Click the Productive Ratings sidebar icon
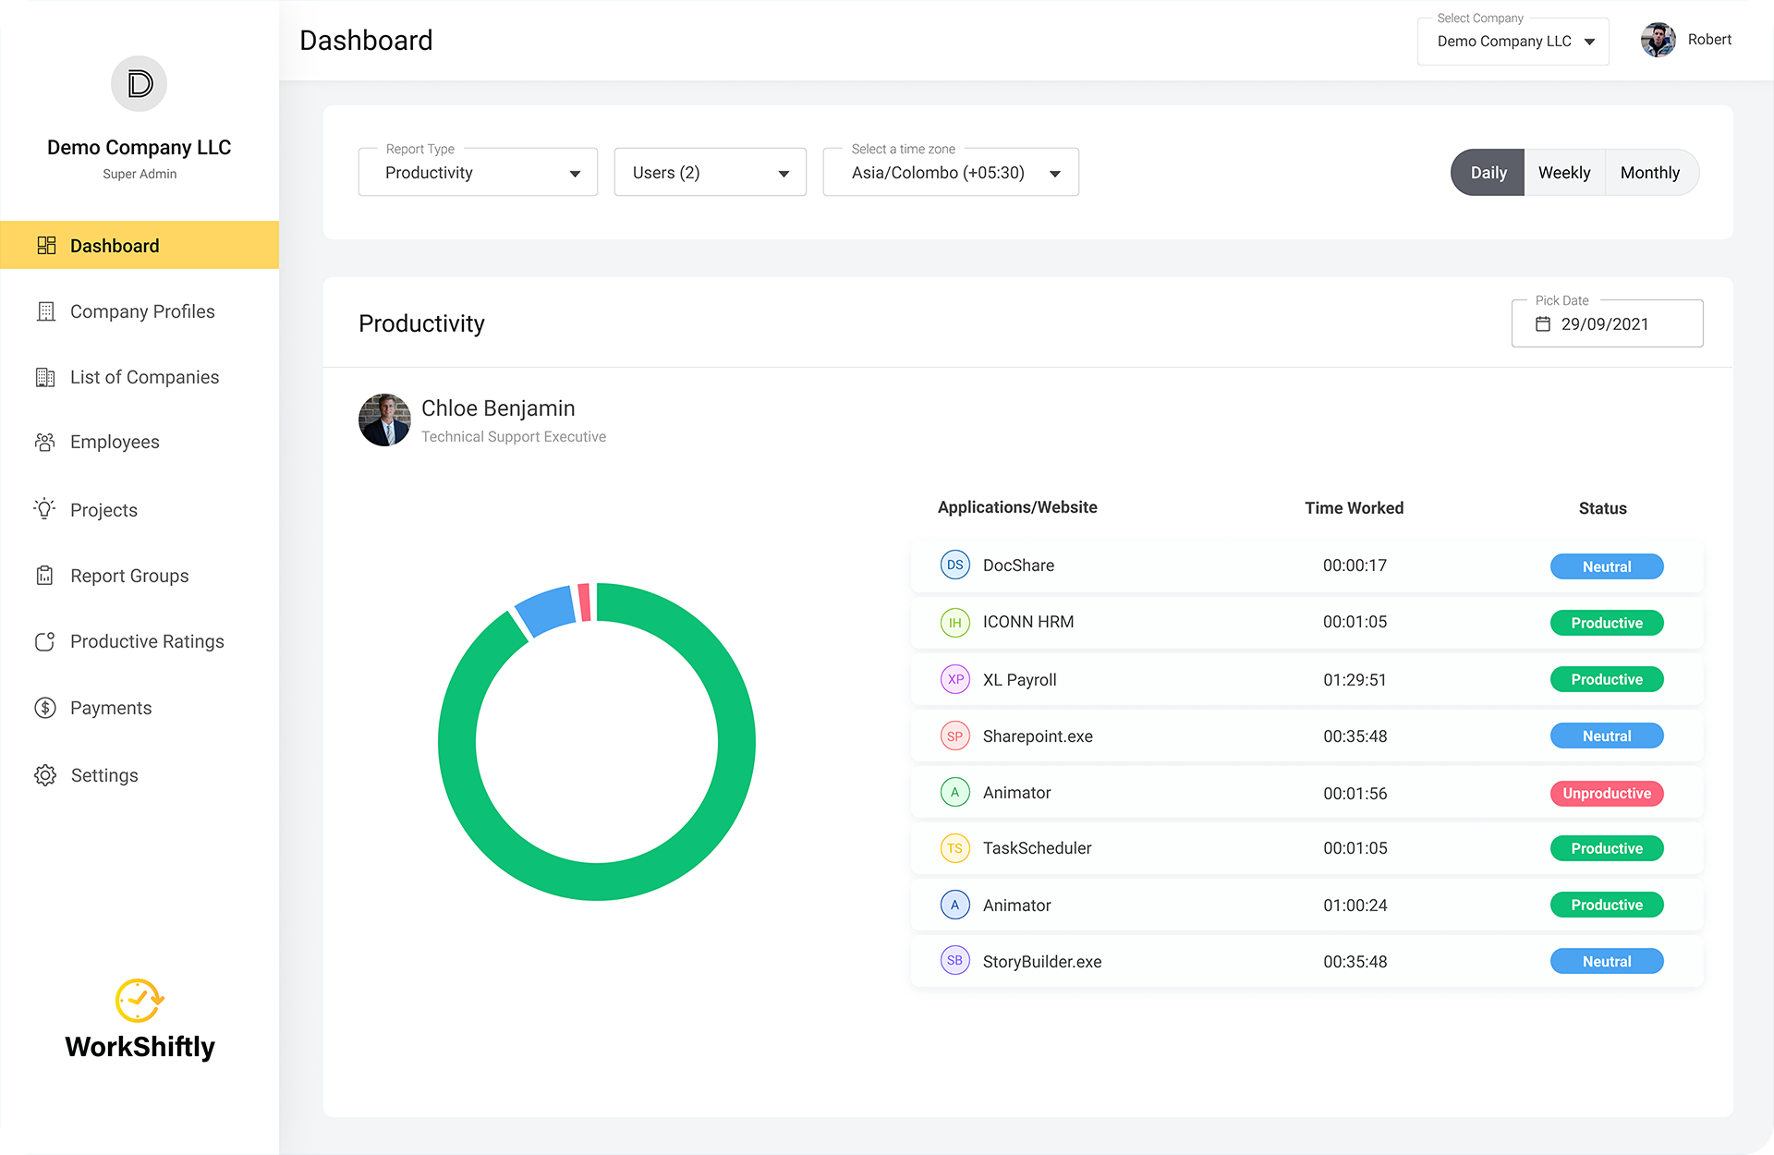The height and width of the screenshot is (1155, 1774). coord(45,641)
